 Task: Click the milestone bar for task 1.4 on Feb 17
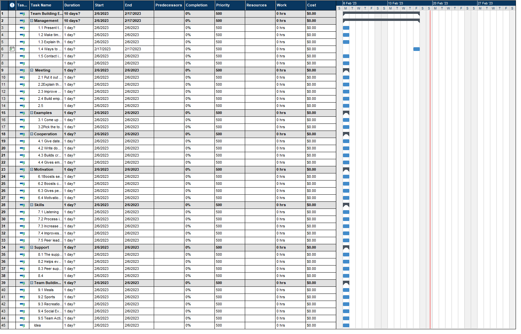point(416,49)
